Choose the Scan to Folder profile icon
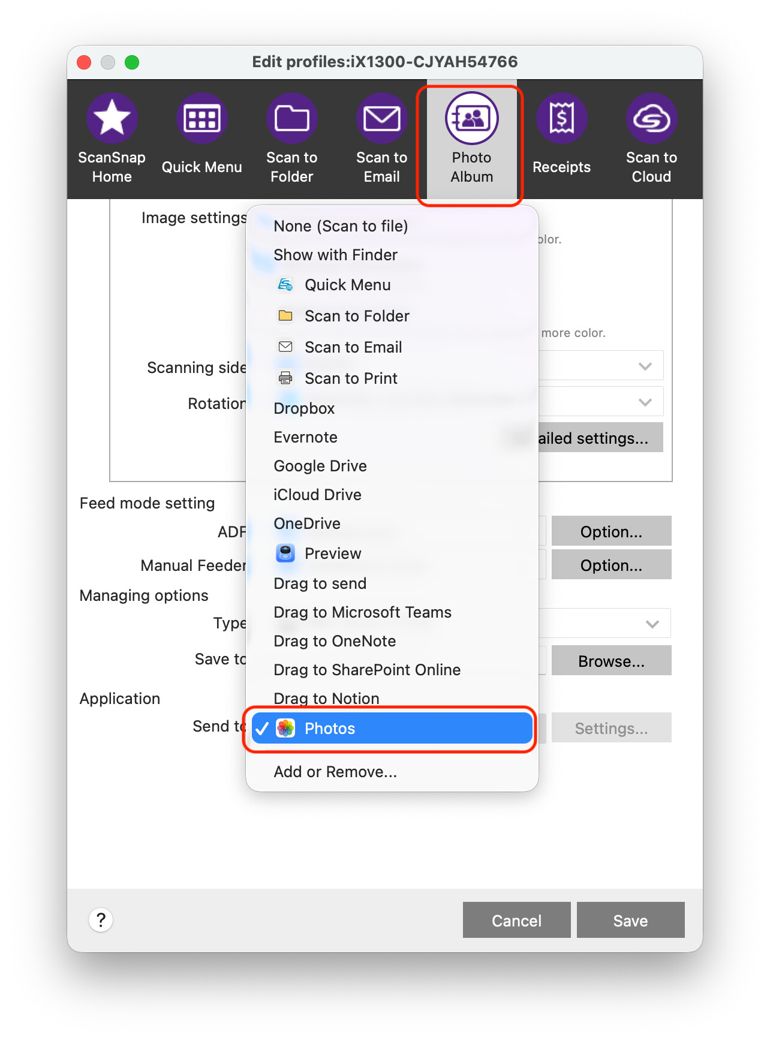This screenshot has width=770, height=1041. (292, 119)
